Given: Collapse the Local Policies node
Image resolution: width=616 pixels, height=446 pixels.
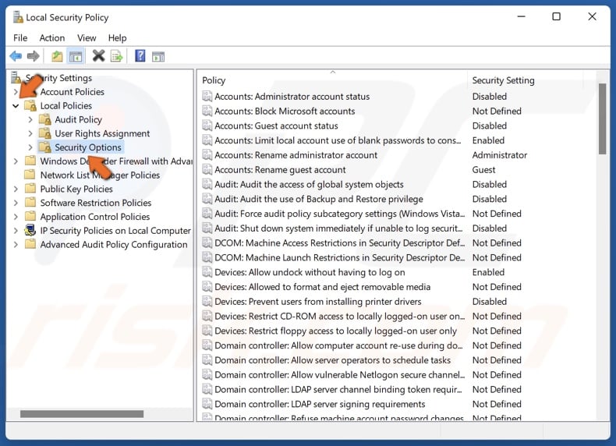Looking at the screenshot, I should click(16, 106).
